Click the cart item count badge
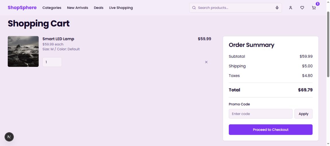The height and width of the screenshot is (146, 330). (x=318, y=4)
